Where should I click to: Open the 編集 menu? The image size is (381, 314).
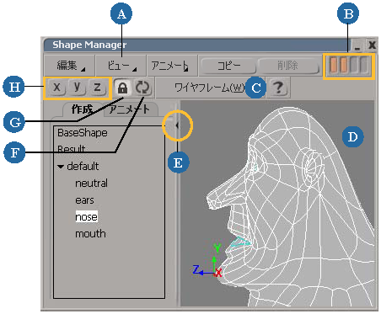[69, 66]
